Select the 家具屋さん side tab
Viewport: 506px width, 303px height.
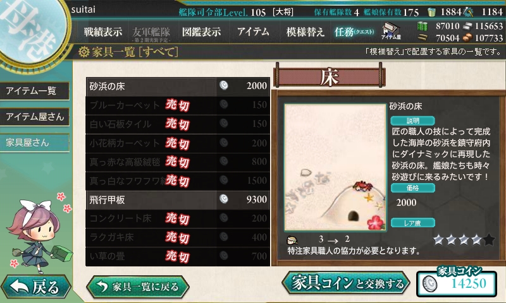[x=35, y=142]
